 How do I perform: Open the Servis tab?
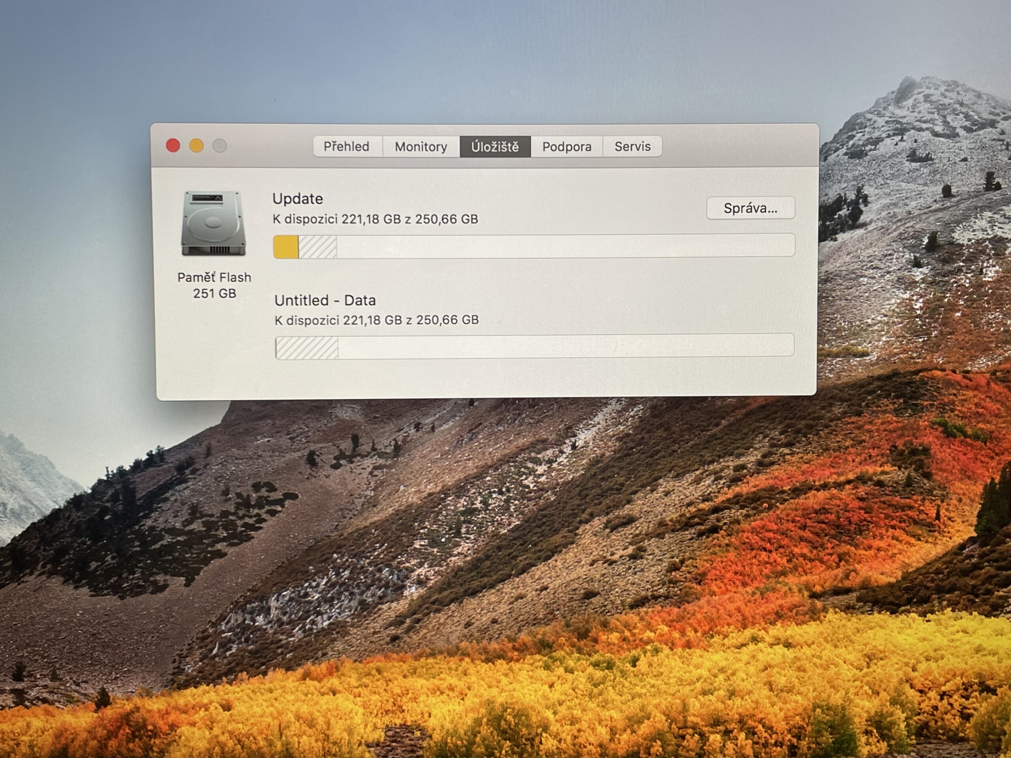point(632,147)
